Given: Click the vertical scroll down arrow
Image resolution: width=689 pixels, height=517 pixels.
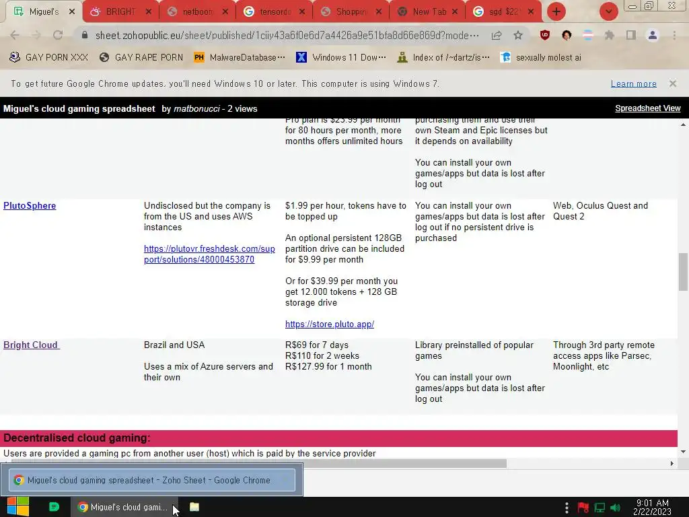Looking at the screenshot, I should (x=683, y=452).
